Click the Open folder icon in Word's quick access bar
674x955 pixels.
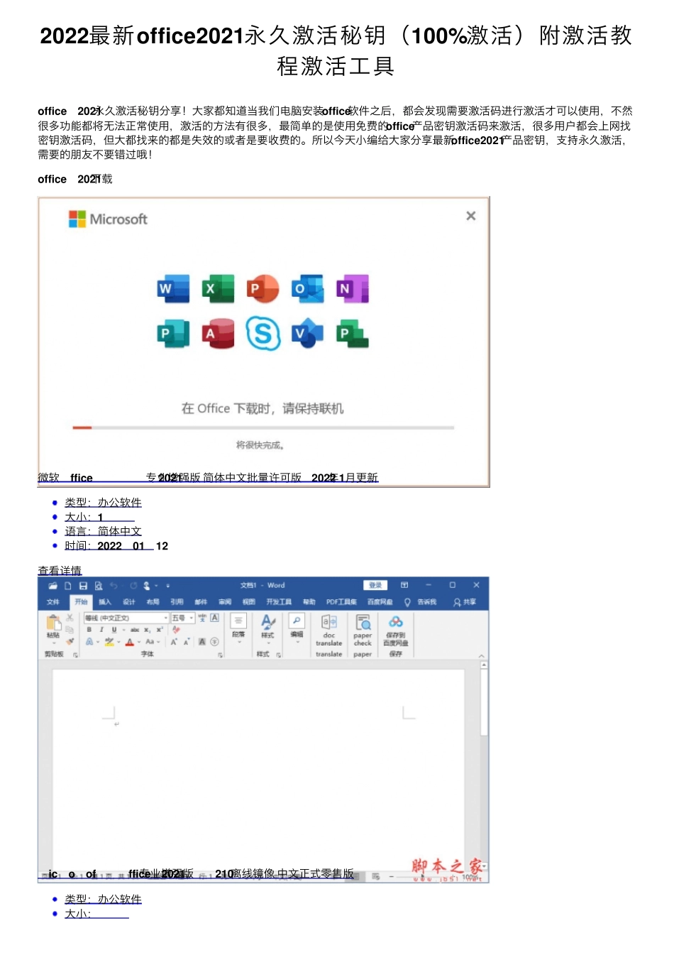click(53, 586)
